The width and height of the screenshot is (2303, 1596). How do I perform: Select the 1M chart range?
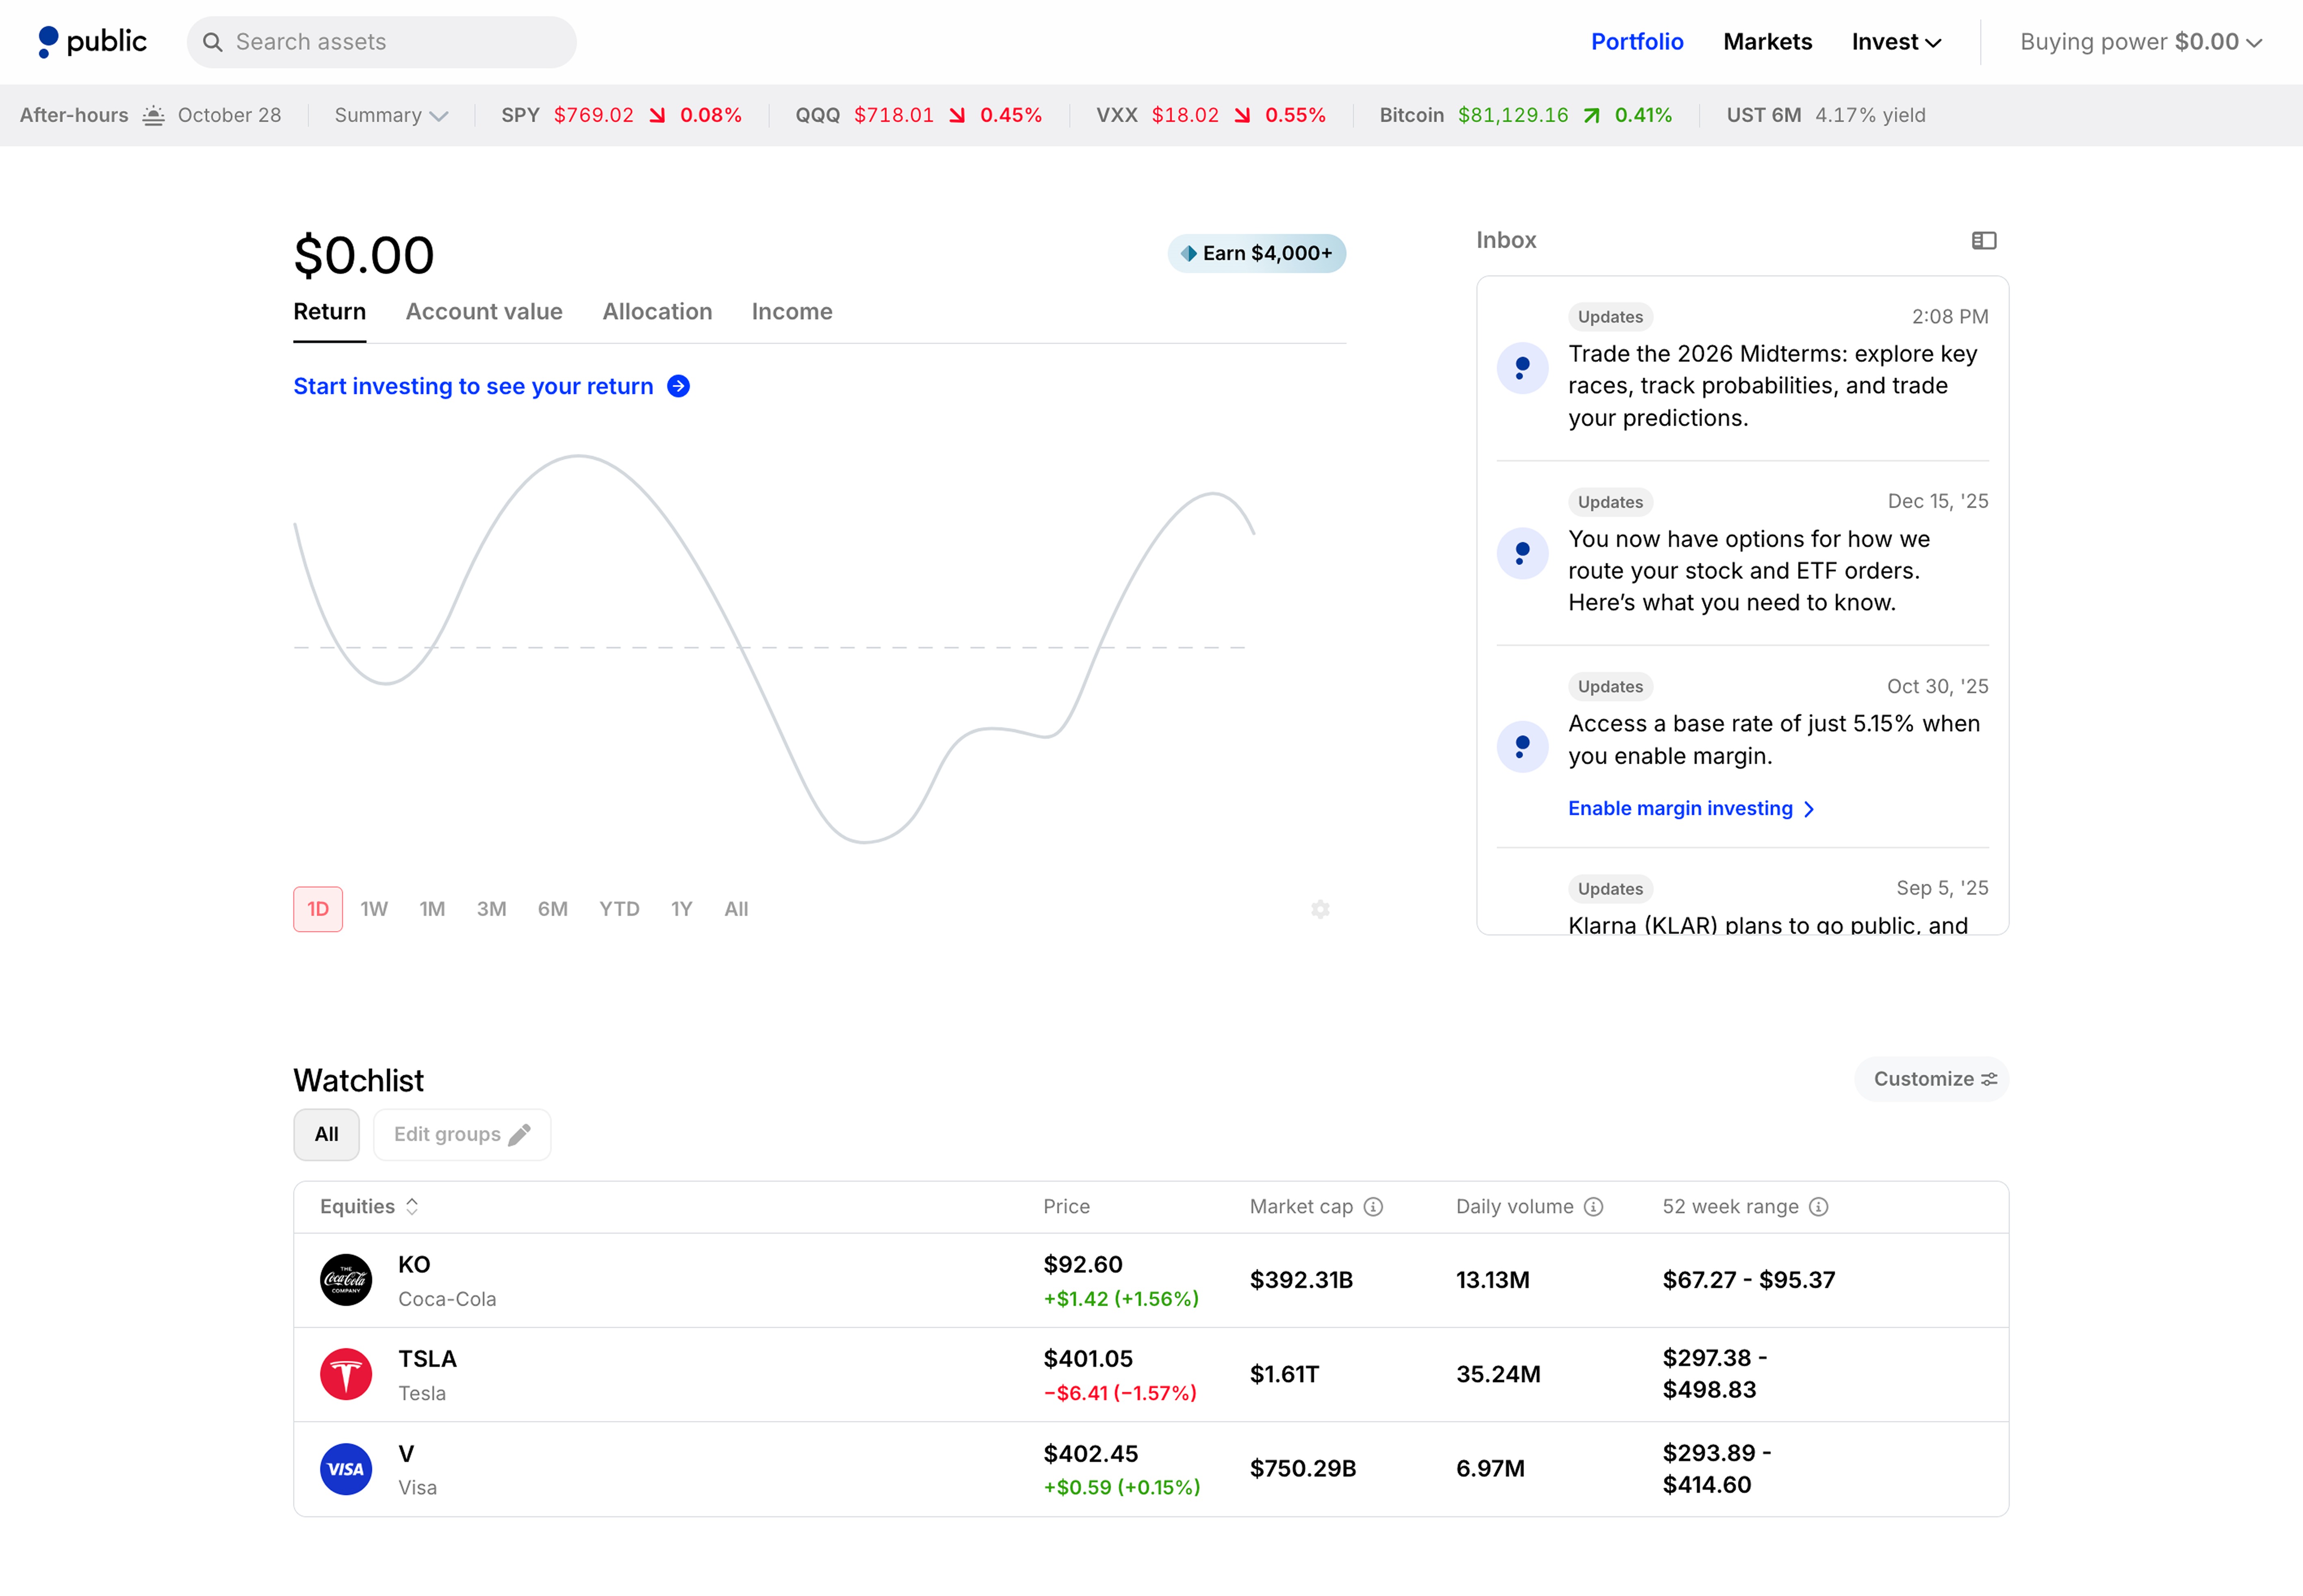pos(432,909)
